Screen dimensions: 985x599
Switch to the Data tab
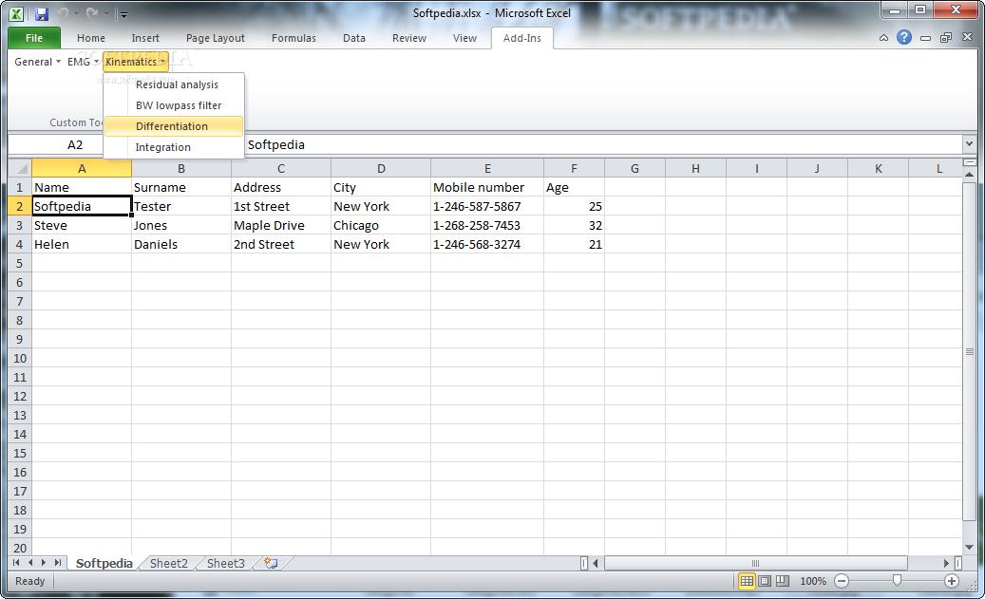pos(354,38)
